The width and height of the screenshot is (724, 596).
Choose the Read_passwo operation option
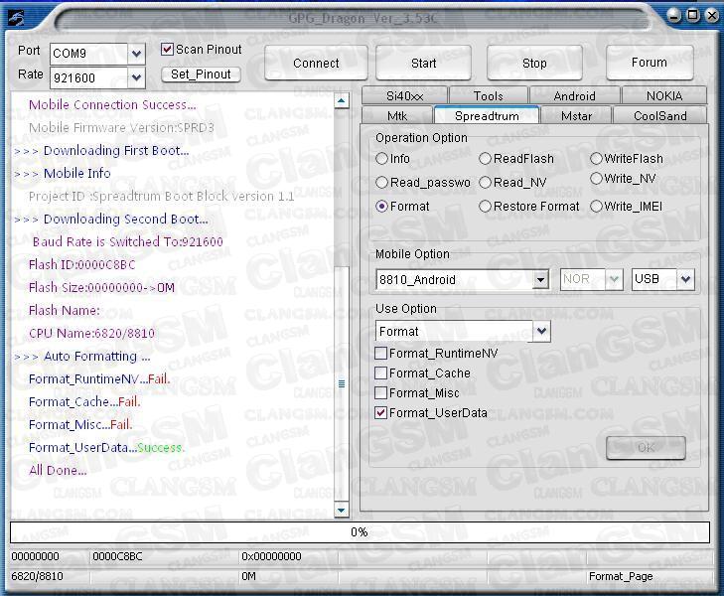click(x=381, y=183)
